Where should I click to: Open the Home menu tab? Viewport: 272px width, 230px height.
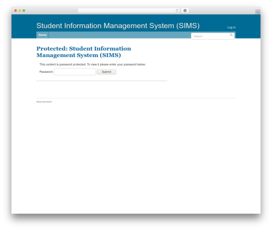pyautogui.click(x=42, y=35)
